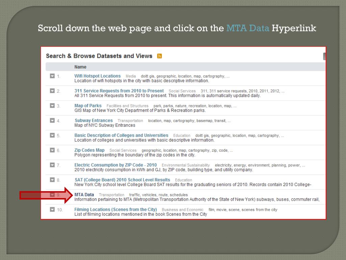Click the Social Services tag on the 311 row
The height and width of the screenshot is (260, 346).
[182, 91]
